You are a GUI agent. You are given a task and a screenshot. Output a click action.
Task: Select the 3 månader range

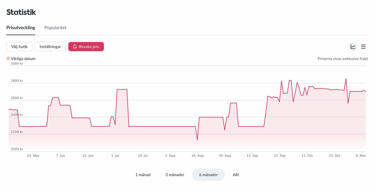[x=175, y=175]
